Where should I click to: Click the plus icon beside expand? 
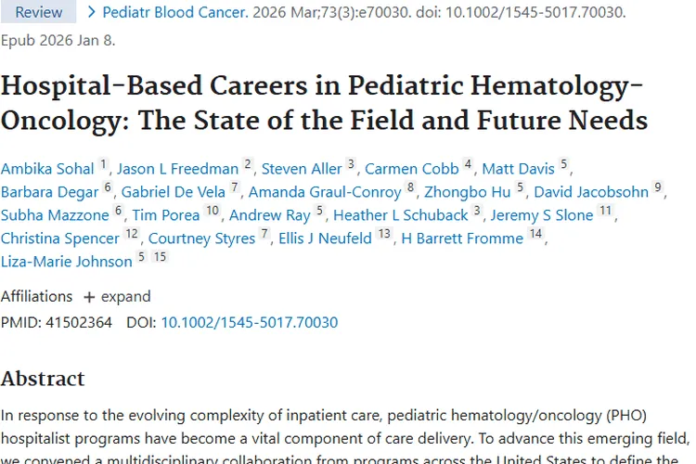(x=89, y=297)
